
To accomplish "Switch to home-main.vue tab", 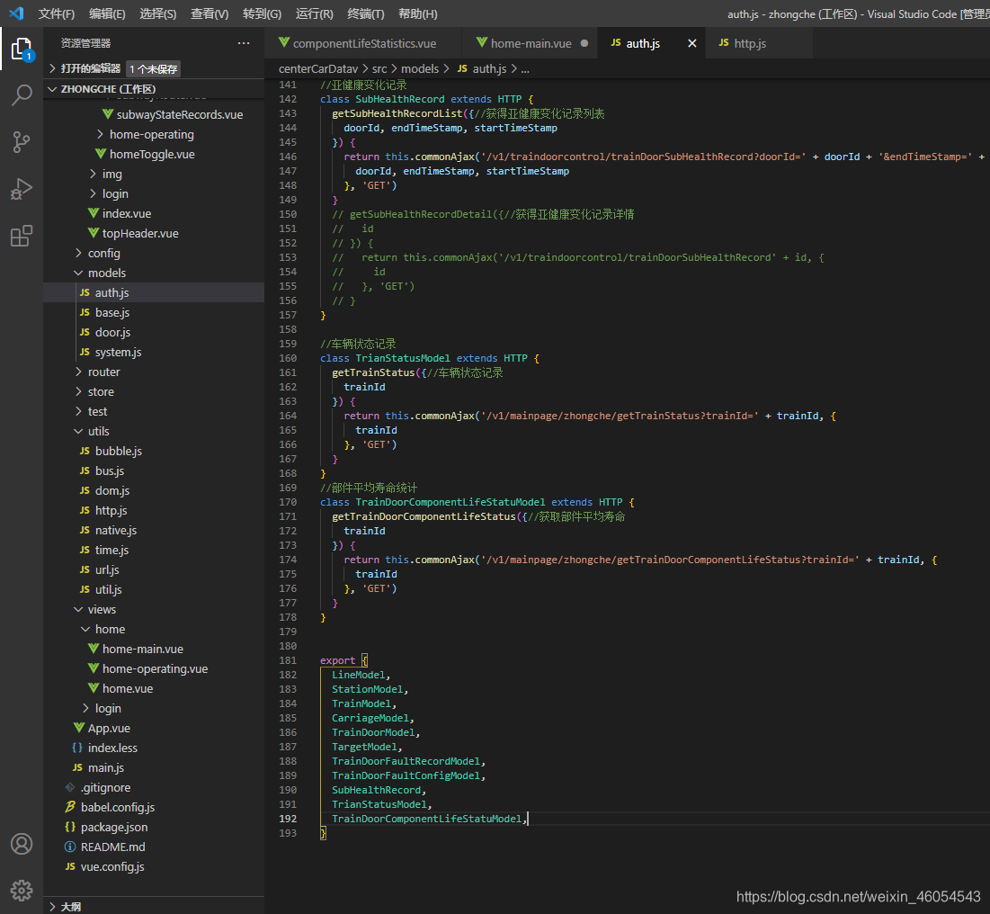I will point(530,43).
